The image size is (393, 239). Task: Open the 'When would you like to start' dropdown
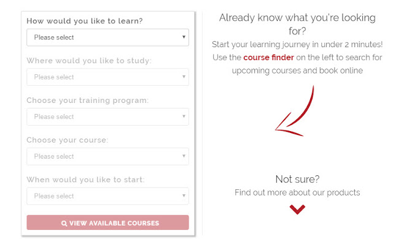tap(108, 196)
